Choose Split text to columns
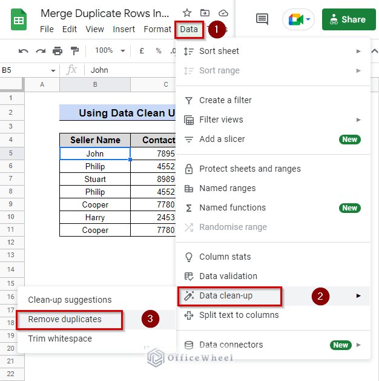Image resolution: width=379 pixels, height=381 pixels. tap(273, 315)
